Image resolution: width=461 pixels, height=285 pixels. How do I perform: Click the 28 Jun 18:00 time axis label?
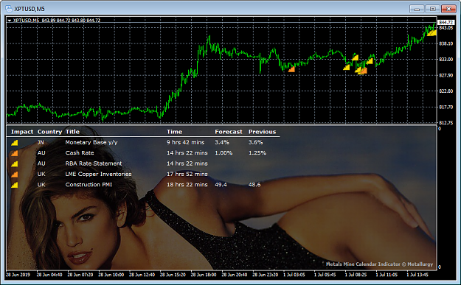[204, 275]
